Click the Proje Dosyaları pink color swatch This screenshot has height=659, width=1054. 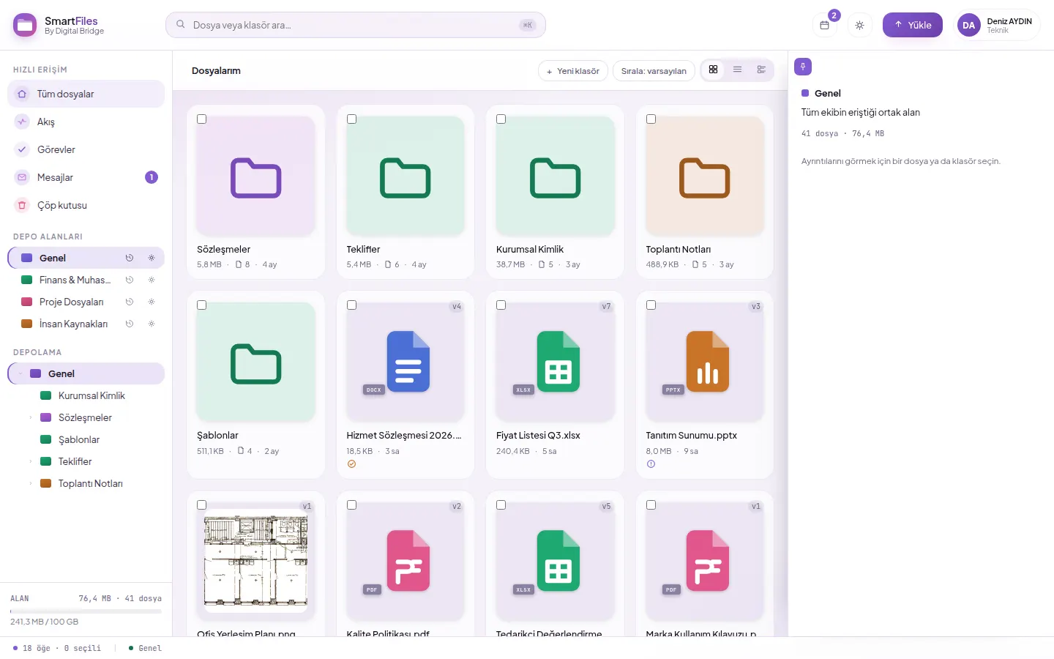pyautogui.click(x=27, y=302)
